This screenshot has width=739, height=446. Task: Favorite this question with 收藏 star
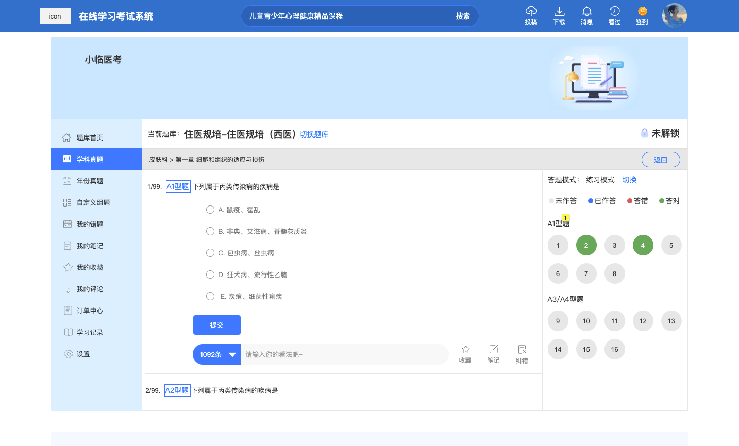[x=465, y=350]
